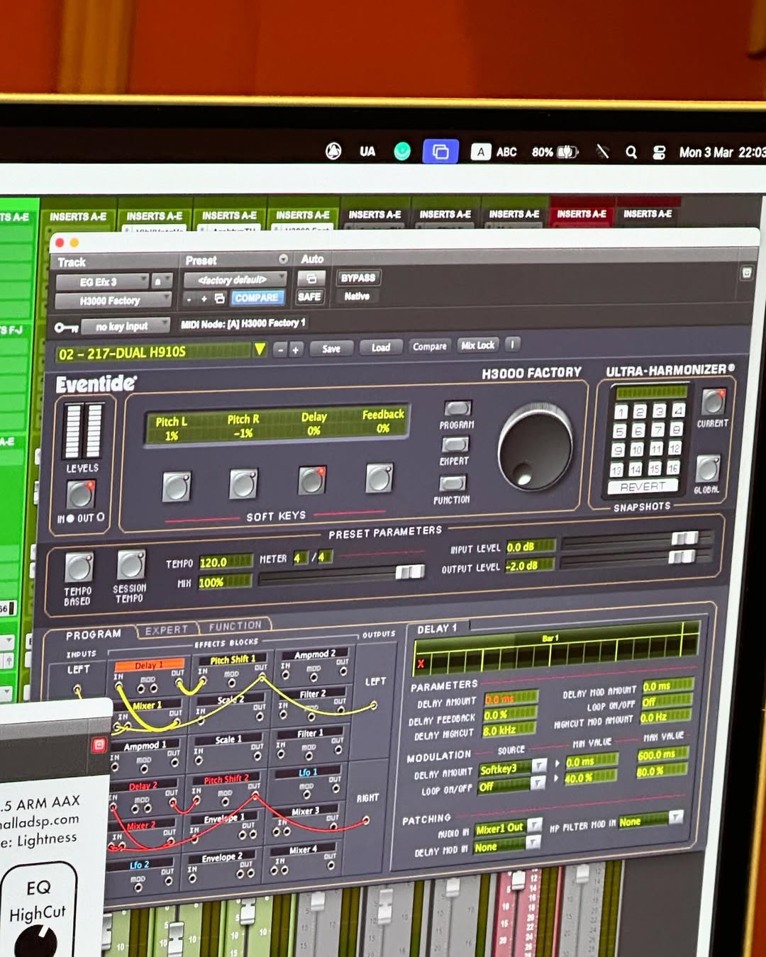
Task: Select the OUT levels radio button
Action: 100,517
